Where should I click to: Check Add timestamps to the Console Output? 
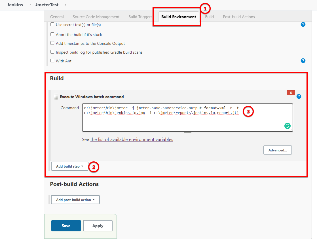(52, 43)
